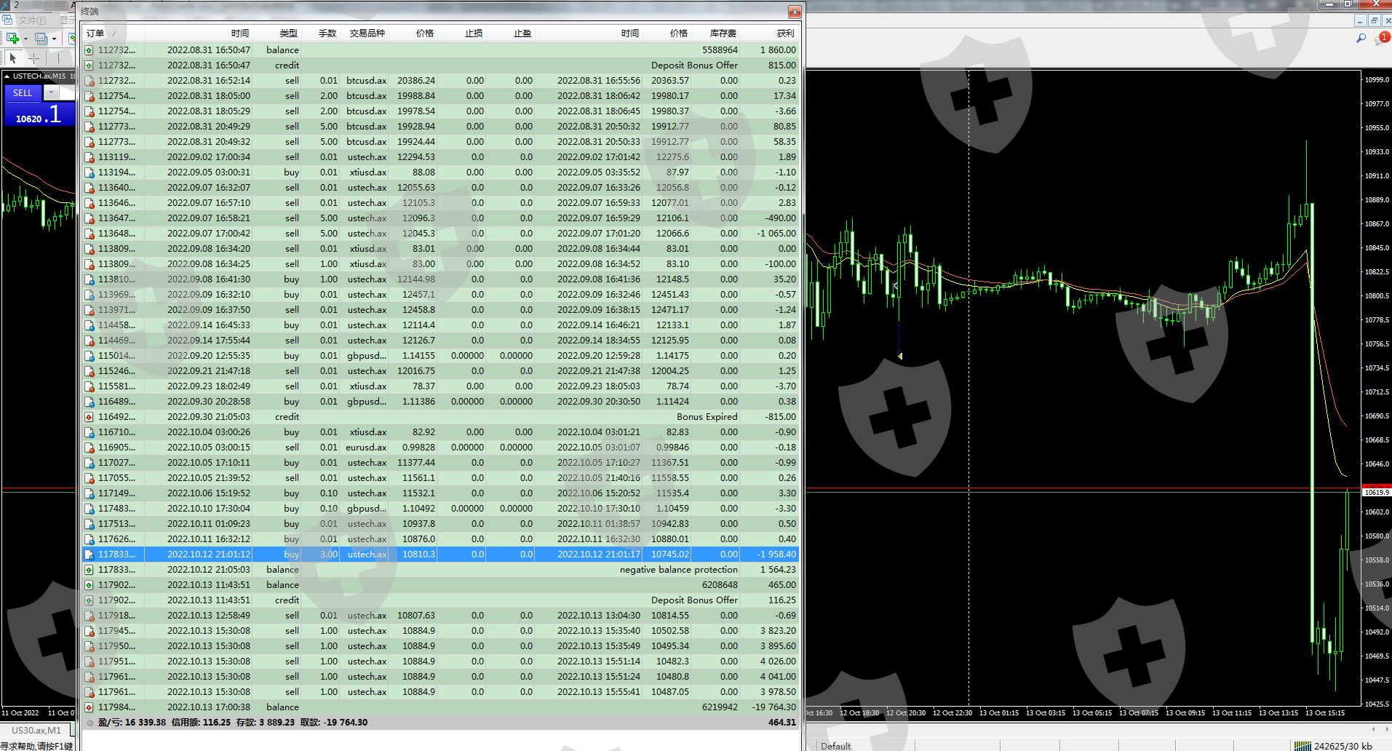This screenshot has height=751, width=1392.
Task: Activate the crosshair tool
Action: click(33, 58)
